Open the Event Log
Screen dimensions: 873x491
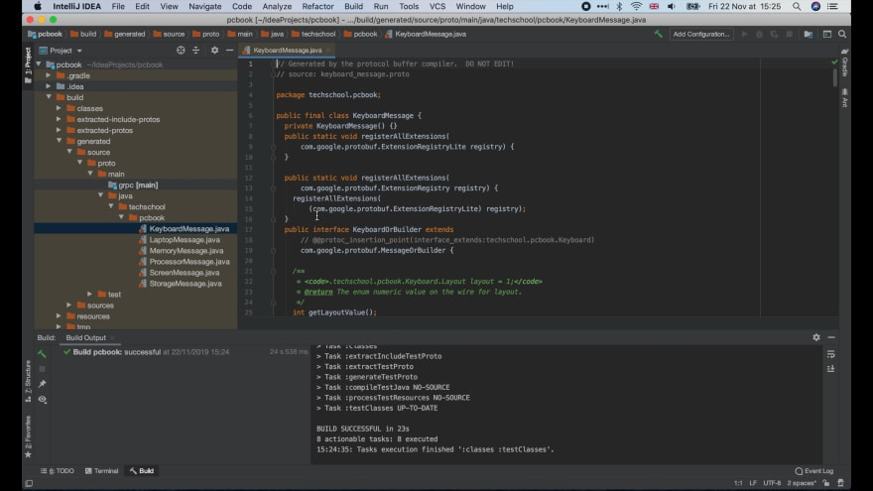pos(814,471)
